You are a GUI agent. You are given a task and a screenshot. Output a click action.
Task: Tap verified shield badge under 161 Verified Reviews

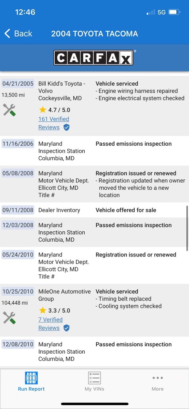pos(67,127)
